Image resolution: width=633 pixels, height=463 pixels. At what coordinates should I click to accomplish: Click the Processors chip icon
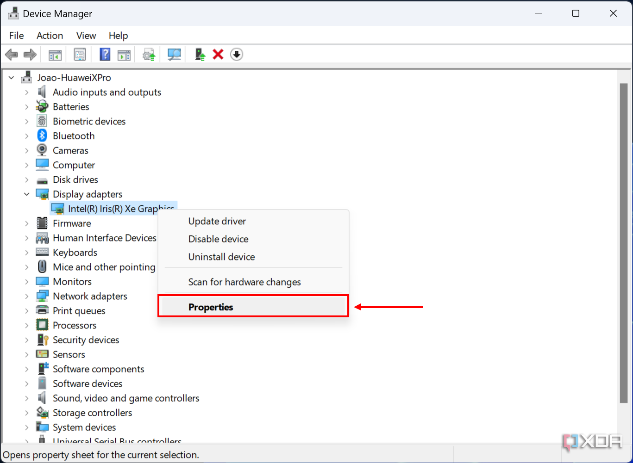42,325
